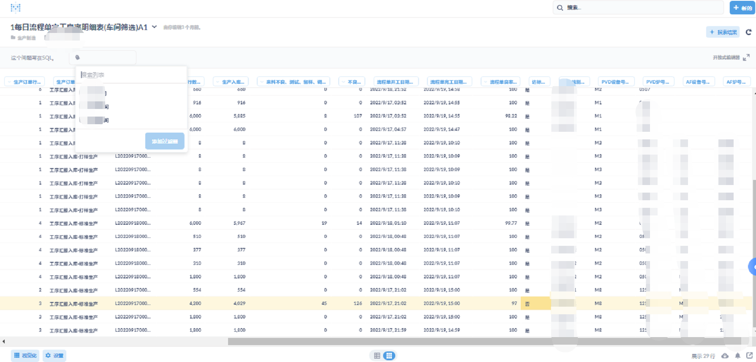Click the 554 cell in 行数 column

tap(197, 290)
